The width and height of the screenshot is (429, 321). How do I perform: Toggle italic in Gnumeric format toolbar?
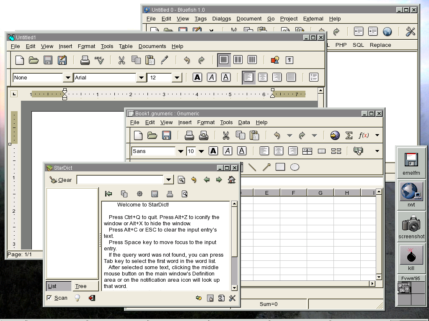point(227,150)
